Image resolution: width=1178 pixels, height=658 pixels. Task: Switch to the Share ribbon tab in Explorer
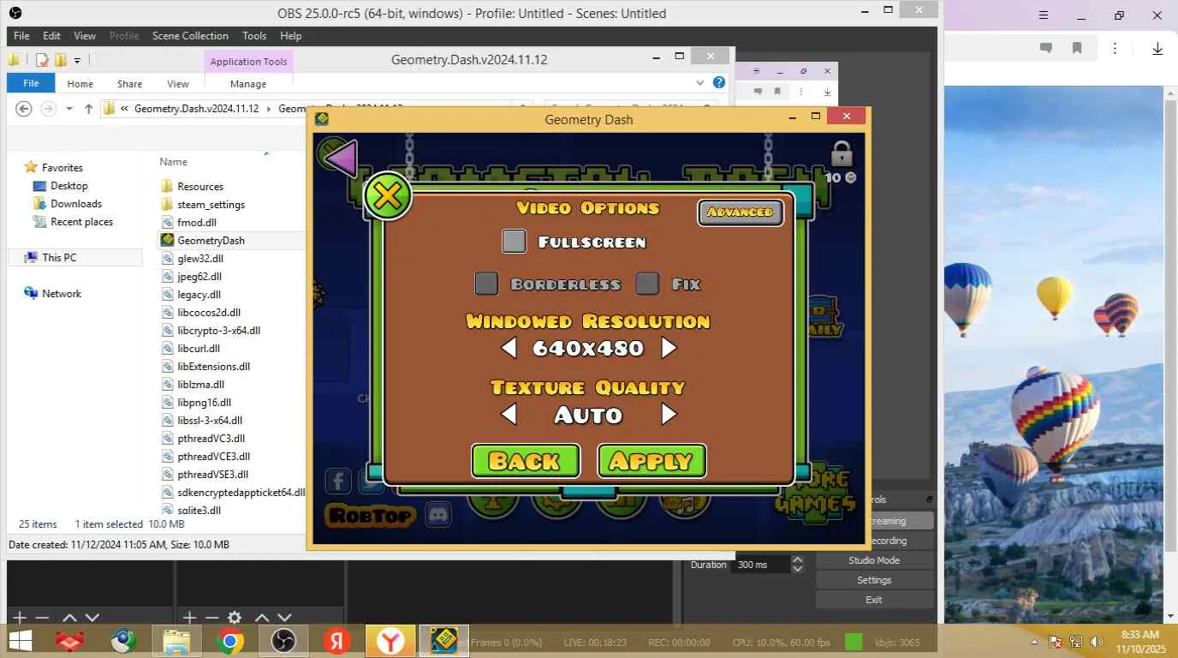130,84
